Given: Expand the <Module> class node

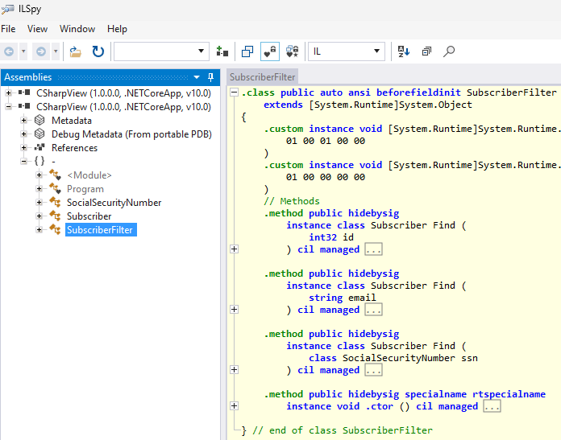Looking at the screenshot, I should [x=39, y=175].
